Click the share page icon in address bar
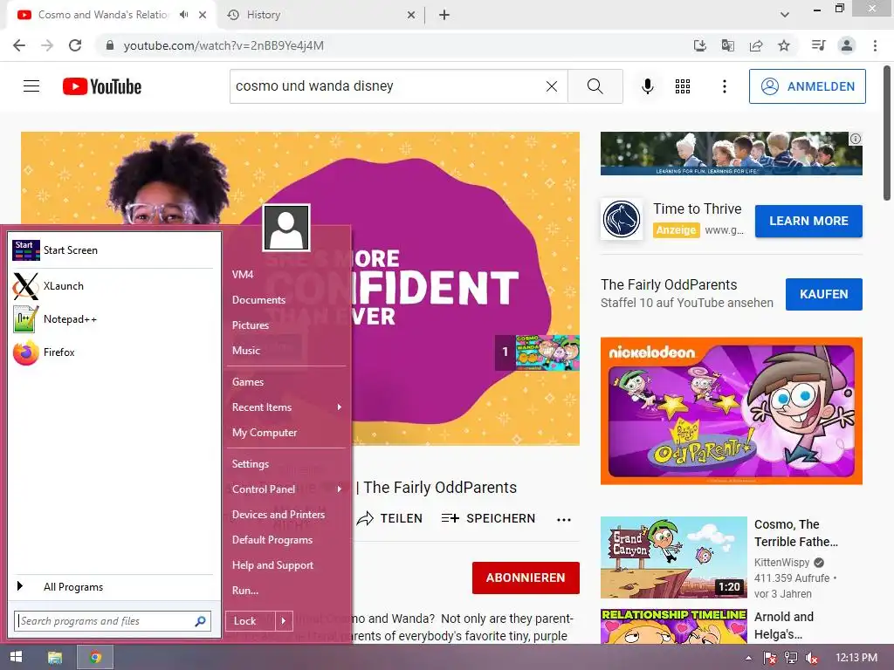894x670 pixels. pos(756,45)
